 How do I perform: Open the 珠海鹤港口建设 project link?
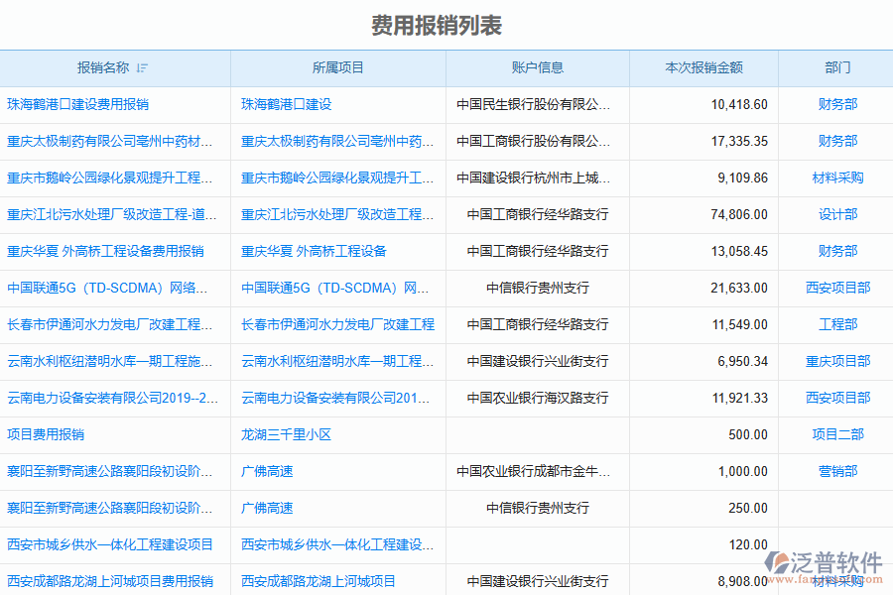[286, 104]
